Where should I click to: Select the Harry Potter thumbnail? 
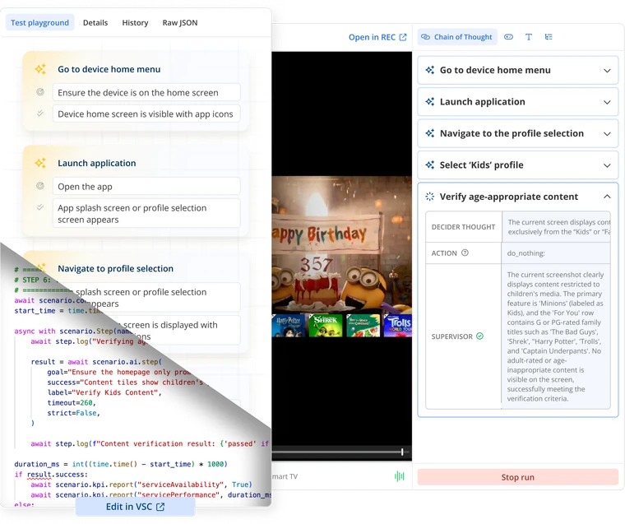(x=288, y=326)
